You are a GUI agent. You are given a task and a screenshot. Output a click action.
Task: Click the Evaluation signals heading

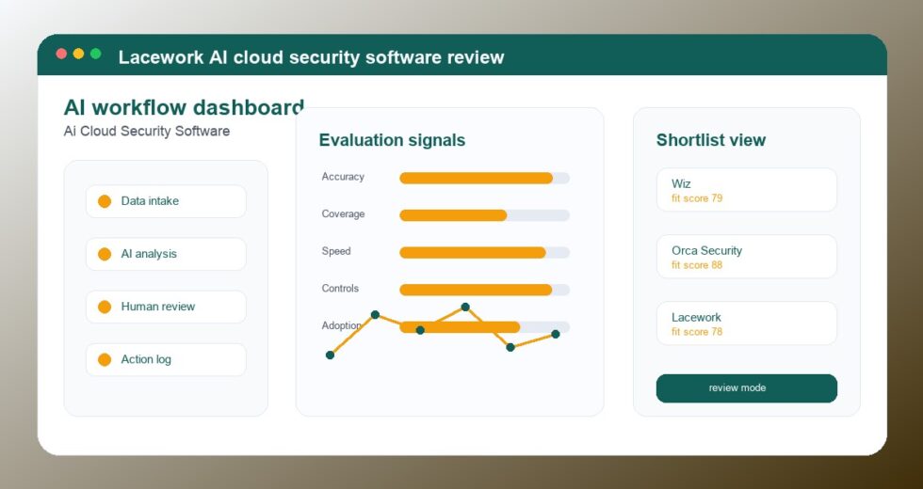(x=392, y=140)
